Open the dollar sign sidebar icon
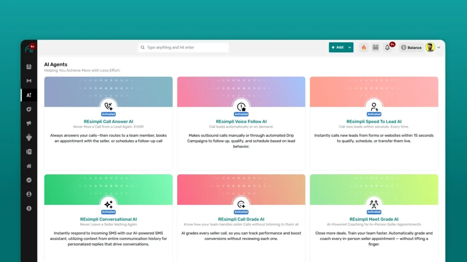 coord(29,208)
